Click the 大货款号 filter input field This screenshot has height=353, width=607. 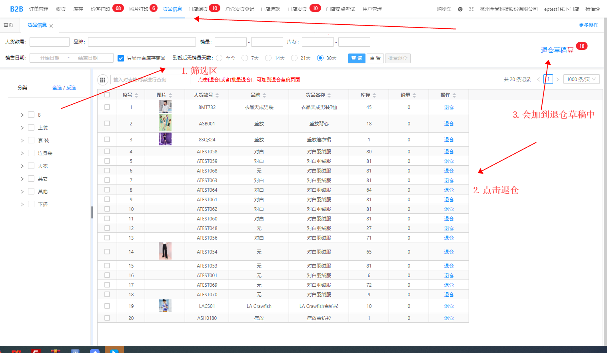pyautogui.click(x=50, y=42)
